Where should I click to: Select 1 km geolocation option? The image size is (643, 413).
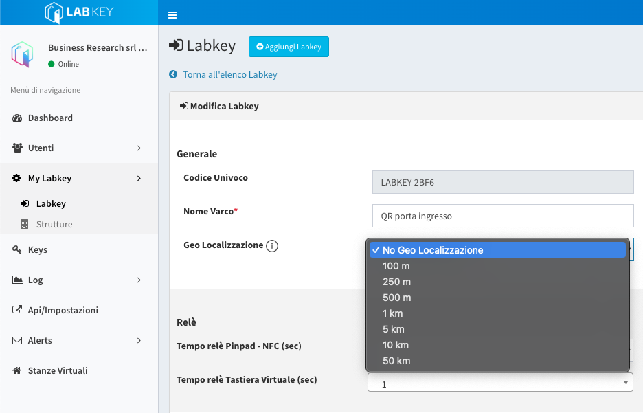[497, 313]
